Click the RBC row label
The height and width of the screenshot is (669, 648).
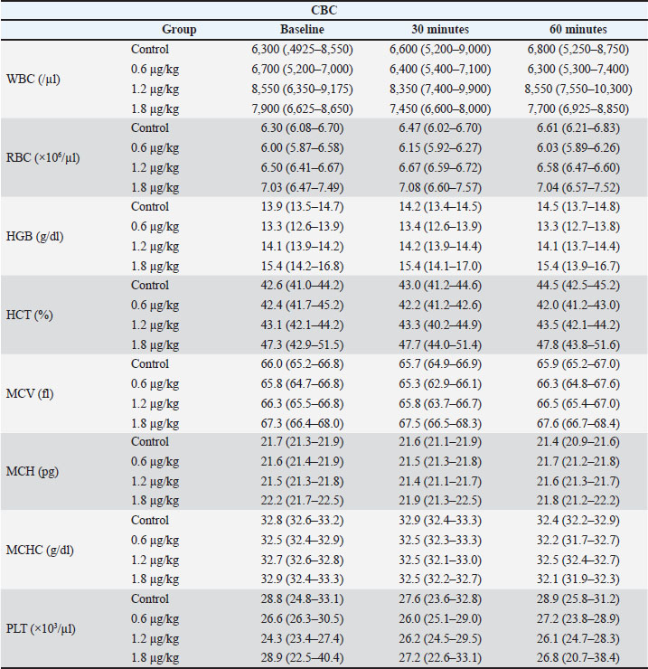click(x=42, y=157)
